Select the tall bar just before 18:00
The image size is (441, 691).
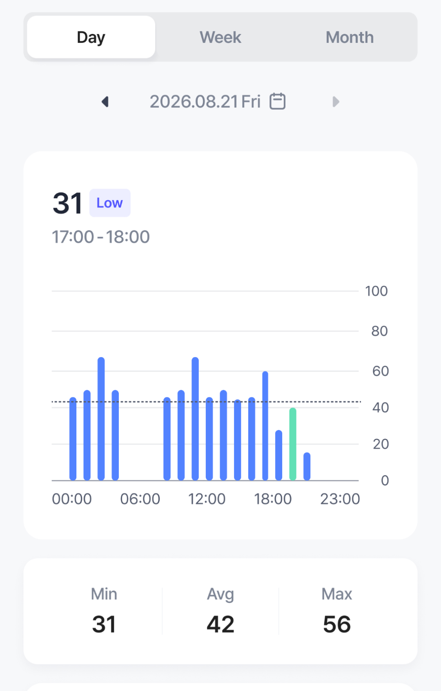click(265, 426)
